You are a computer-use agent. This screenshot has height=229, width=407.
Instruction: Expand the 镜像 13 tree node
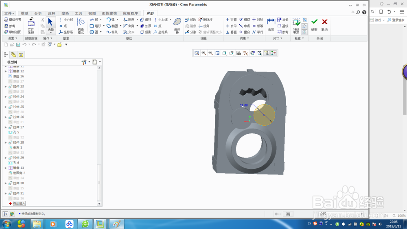tap(6, 168)
